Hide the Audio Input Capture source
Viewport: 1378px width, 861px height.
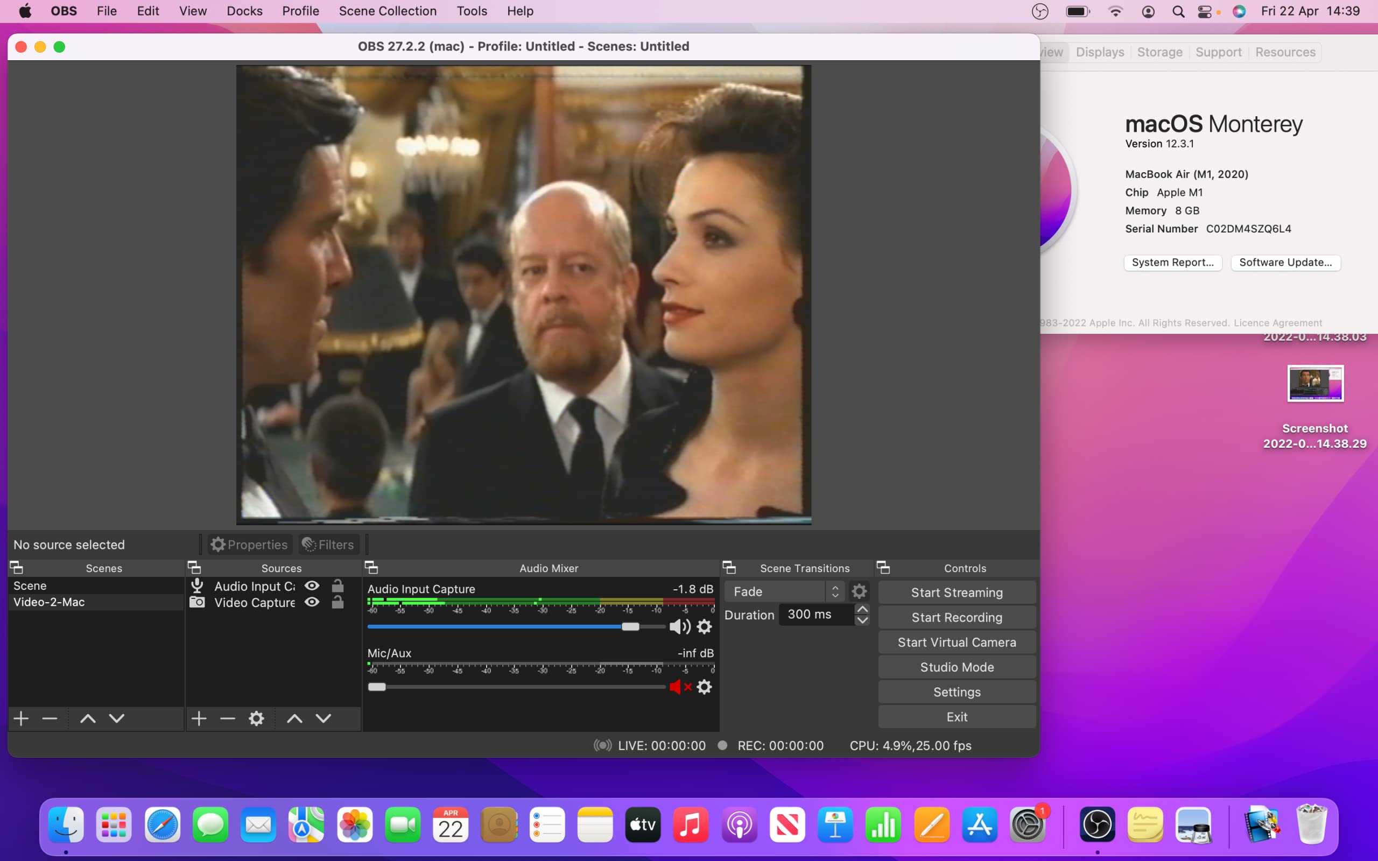coord(312,585)
